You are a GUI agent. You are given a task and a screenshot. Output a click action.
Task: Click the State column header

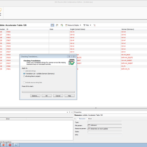coord(59,29)
